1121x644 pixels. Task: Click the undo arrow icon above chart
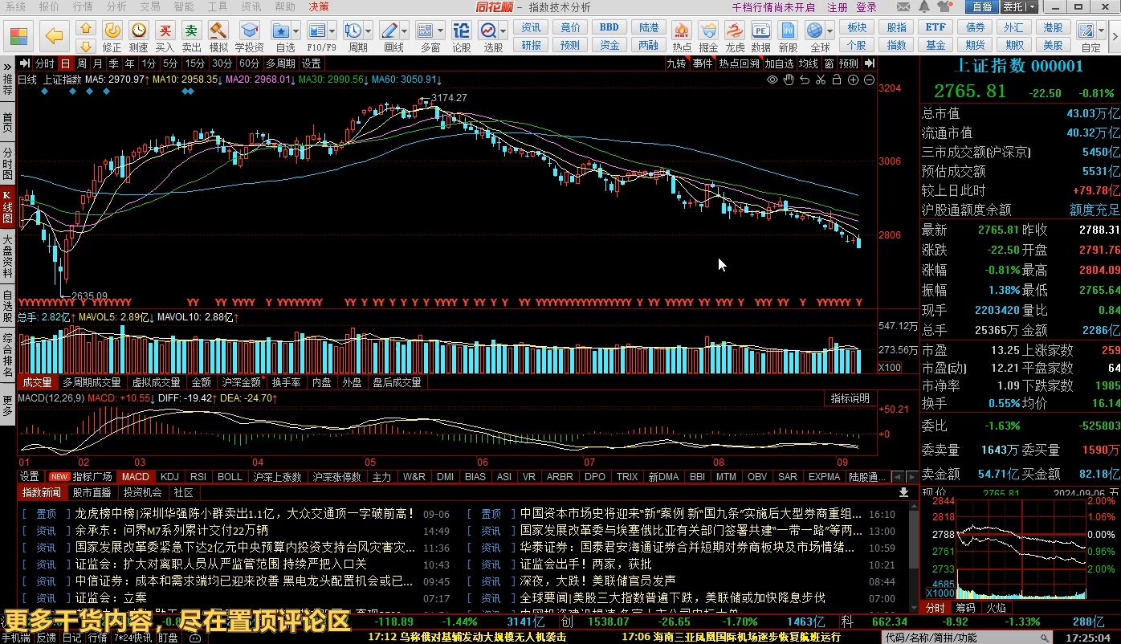pos(805,79)
